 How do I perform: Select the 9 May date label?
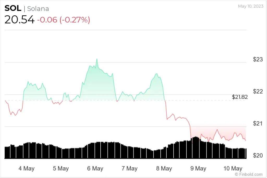point(198,168)
